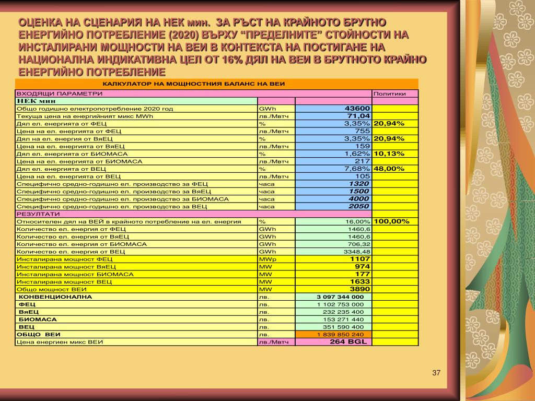Click the slide title heading ОЦЕНКА НА СЦЕНАРИЯ
This screenshot has height=401, width=535.
click(223, 47)
